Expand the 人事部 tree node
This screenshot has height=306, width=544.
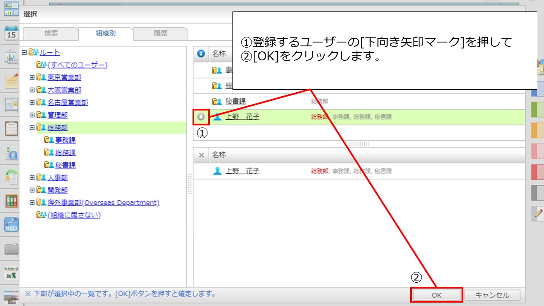tap(32, 178)
